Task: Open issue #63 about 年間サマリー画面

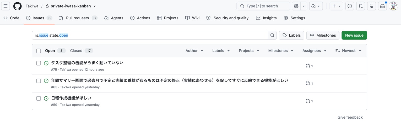Action: (x=170, y=80)
